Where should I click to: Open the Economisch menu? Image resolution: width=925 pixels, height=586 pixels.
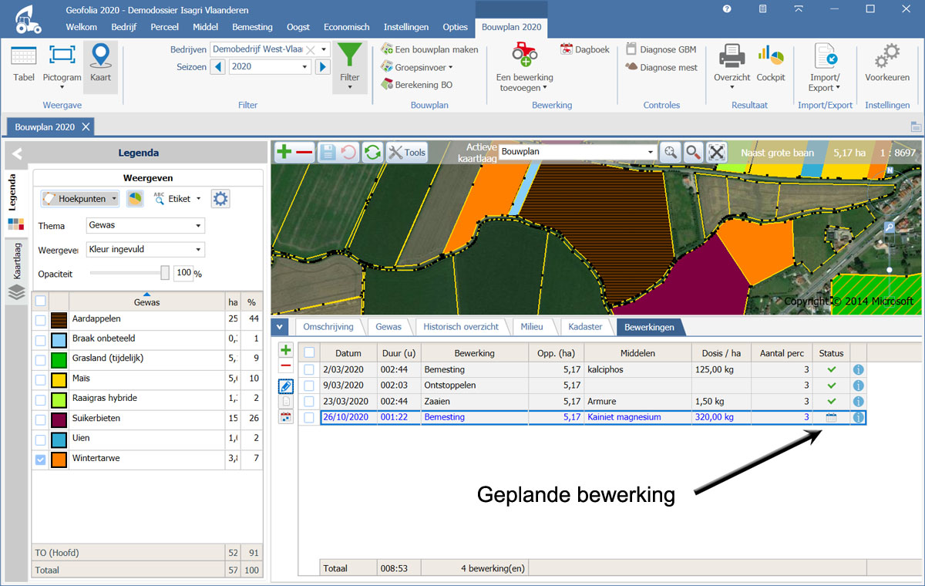pos(347,26)
